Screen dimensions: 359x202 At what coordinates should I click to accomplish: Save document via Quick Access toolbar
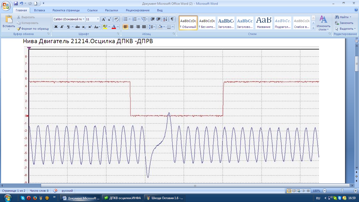16,3
